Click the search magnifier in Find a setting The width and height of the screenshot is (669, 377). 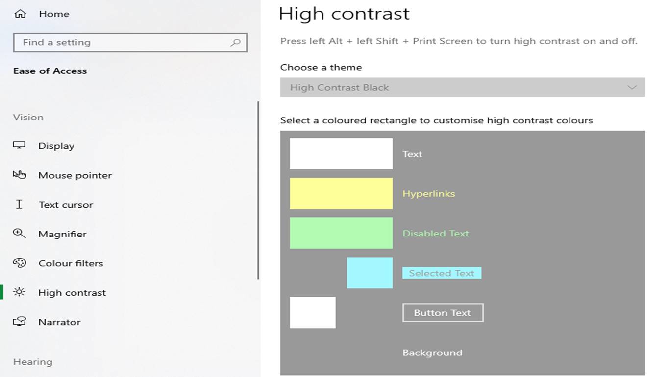coord(236,43)
